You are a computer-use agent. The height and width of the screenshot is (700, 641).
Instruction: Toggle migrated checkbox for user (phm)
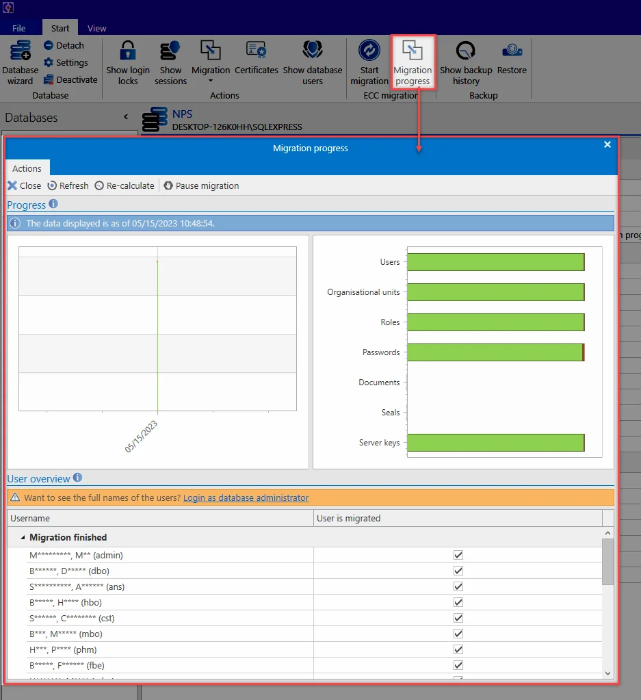point(458,649)
